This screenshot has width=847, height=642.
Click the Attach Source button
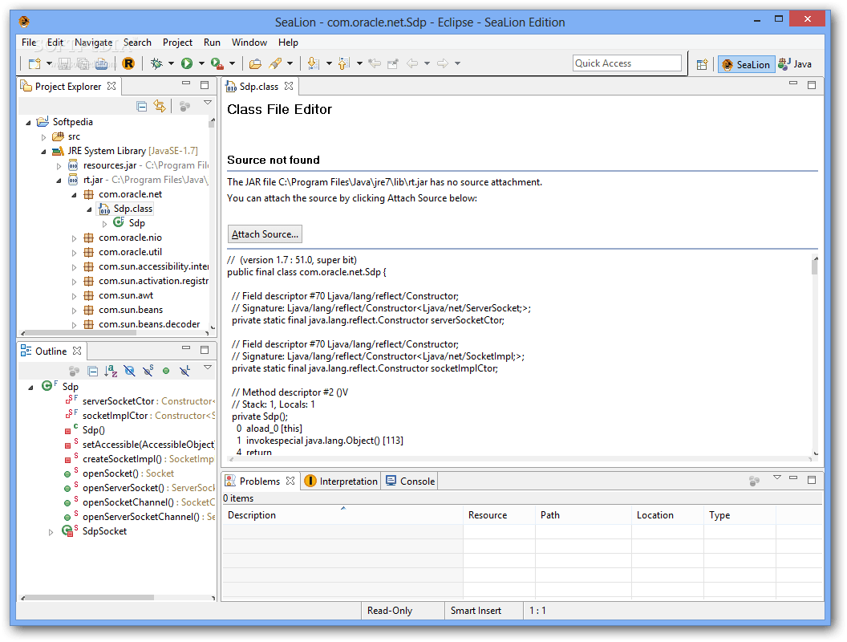(x=265, y=234)
